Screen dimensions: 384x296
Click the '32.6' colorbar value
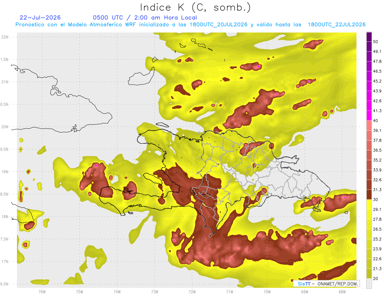[377, 180]
